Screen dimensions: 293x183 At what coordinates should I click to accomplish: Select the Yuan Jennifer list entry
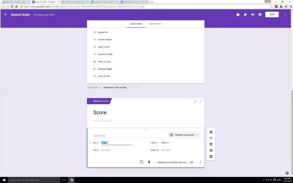[104, 76]
